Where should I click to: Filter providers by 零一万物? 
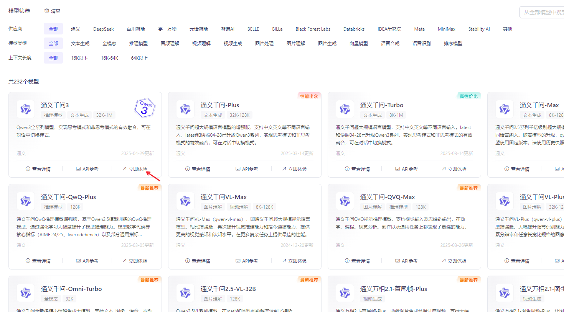167,29
